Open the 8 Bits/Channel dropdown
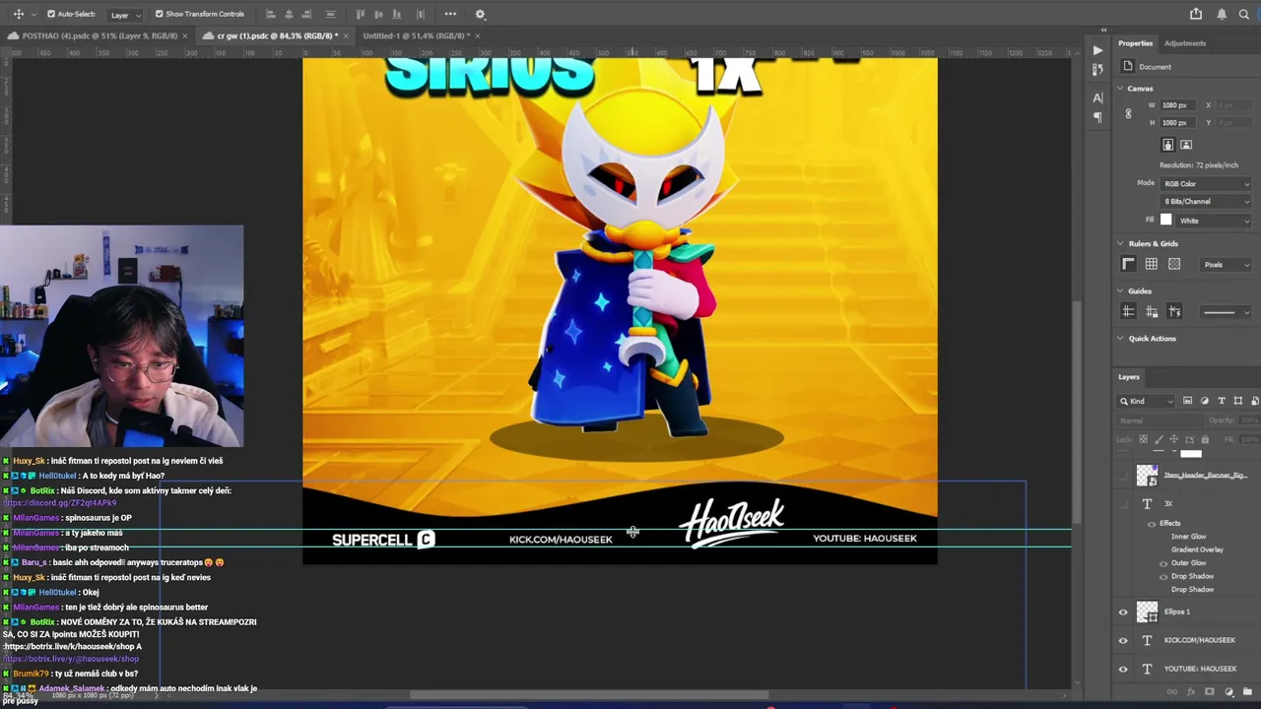 [1207, 202]
